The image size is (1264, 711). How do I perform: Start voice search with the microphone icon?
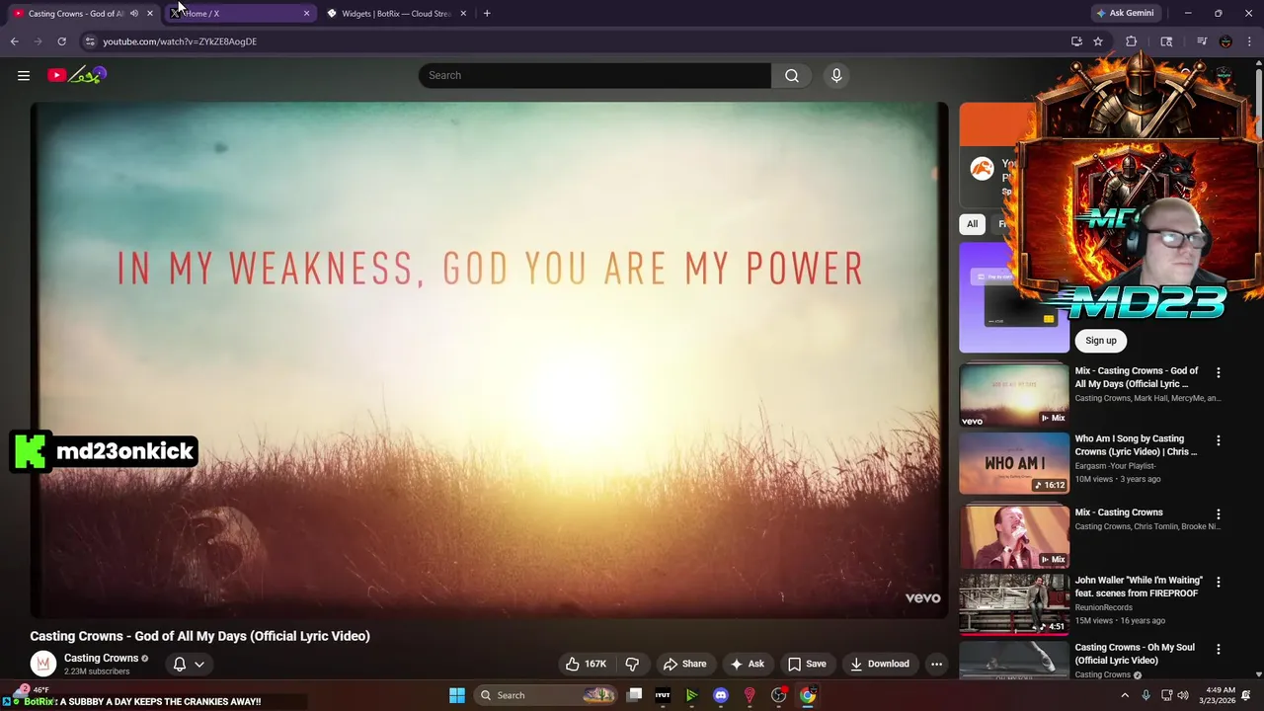tap(836, 75)
